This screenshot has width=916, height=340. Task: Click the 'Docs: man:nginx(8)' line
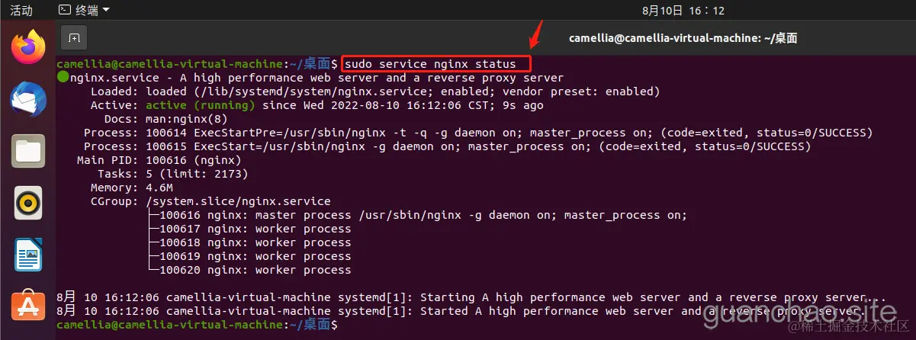(165, 119)
